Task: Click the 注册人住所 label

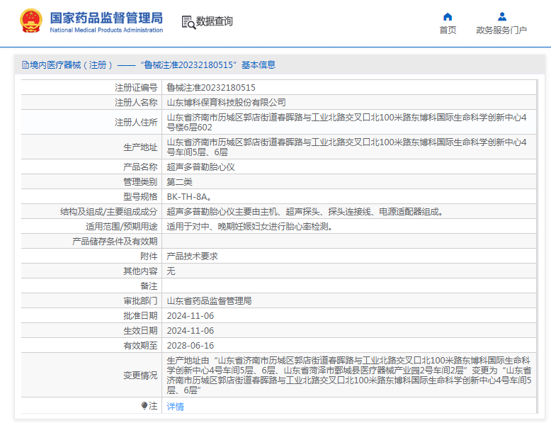Action: coord(136,123)
